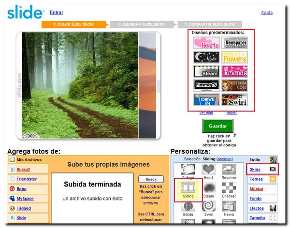The width and height of the screenshot is (290, 228).
Task: Select the Hearts preset design
Action: pos(206,43)
